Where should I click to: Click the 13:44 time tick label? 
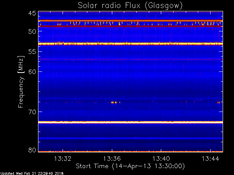click(211, 159)
